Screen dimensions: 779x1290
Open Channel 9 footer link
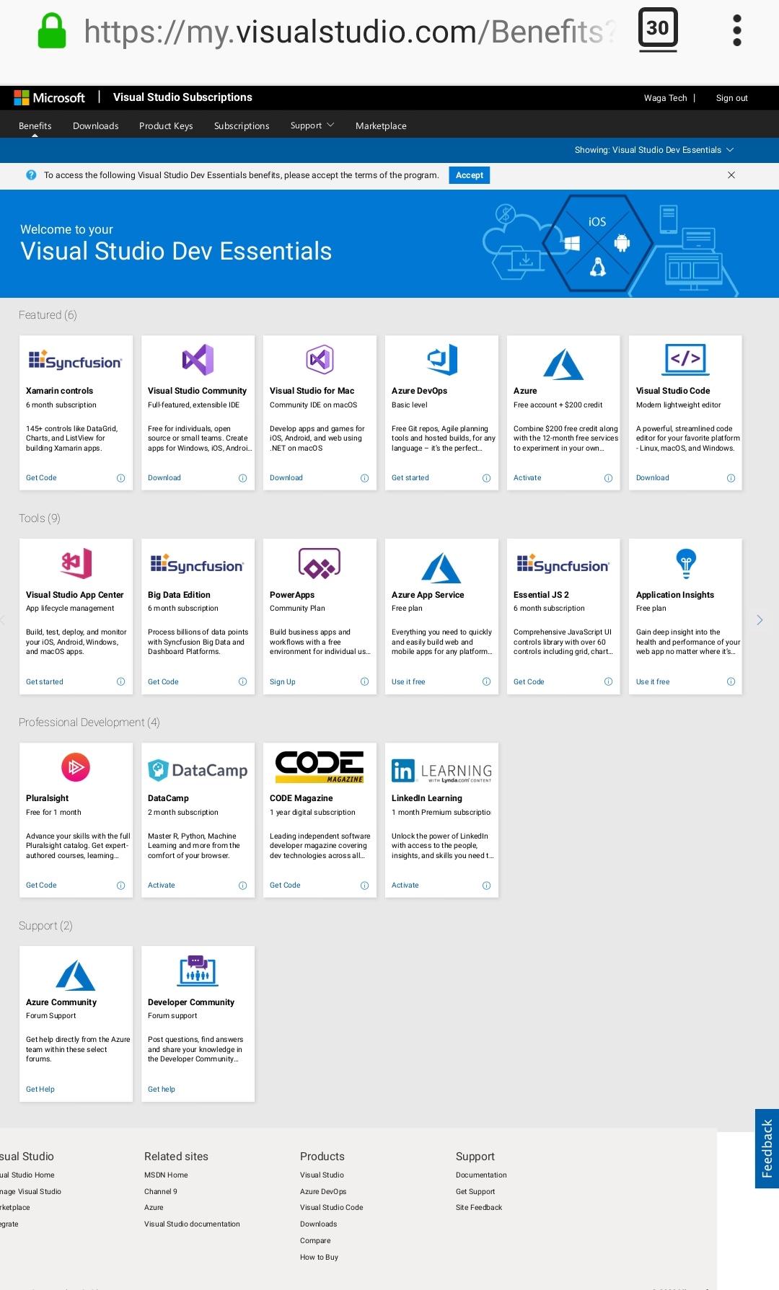[161, 1192]
